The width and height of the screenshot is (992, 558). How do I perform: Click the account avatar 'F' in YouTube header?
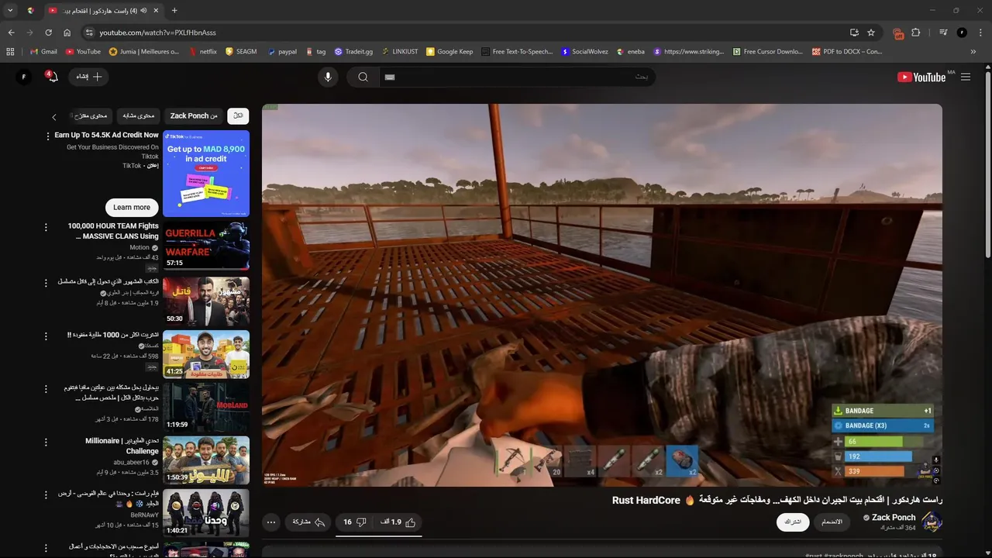coord(24,77)
